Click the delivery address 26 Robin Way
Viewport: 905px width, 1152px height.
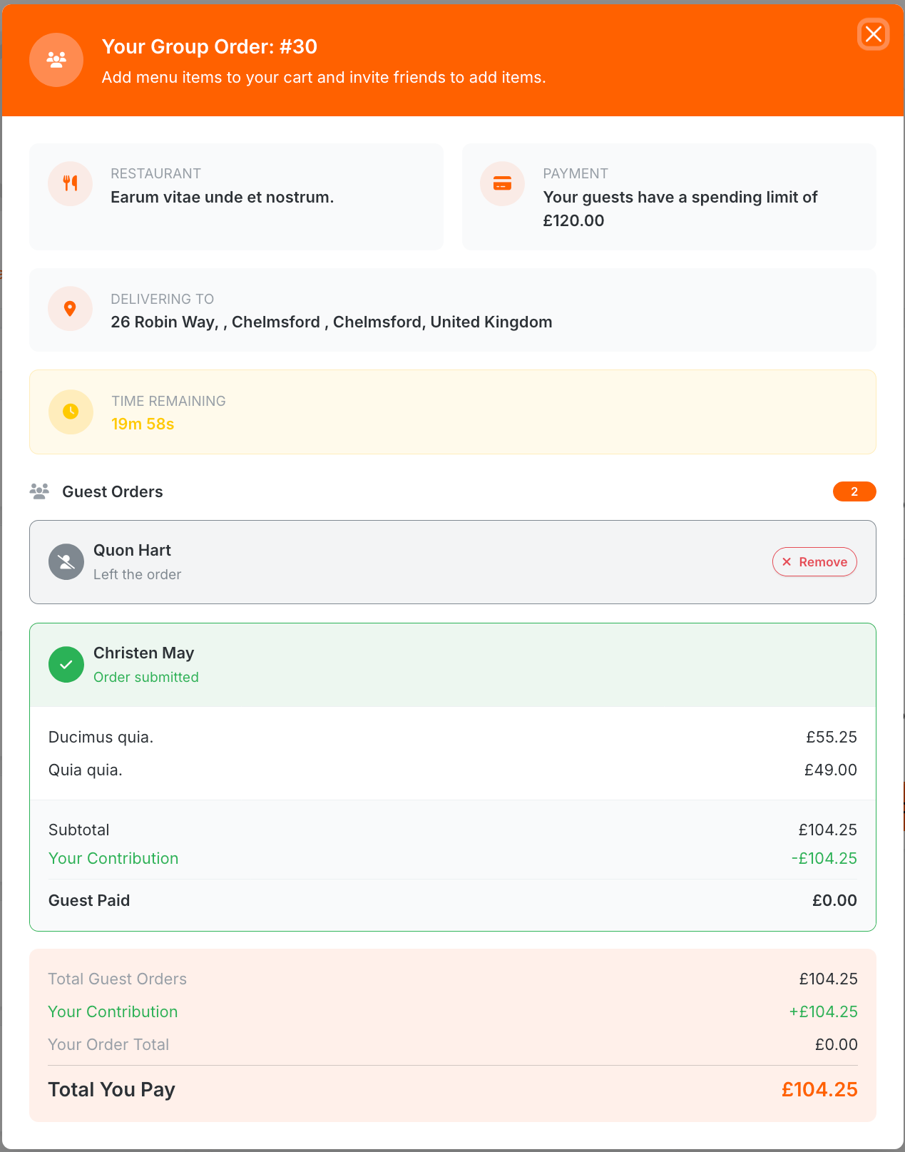click(x=332, y=322)
